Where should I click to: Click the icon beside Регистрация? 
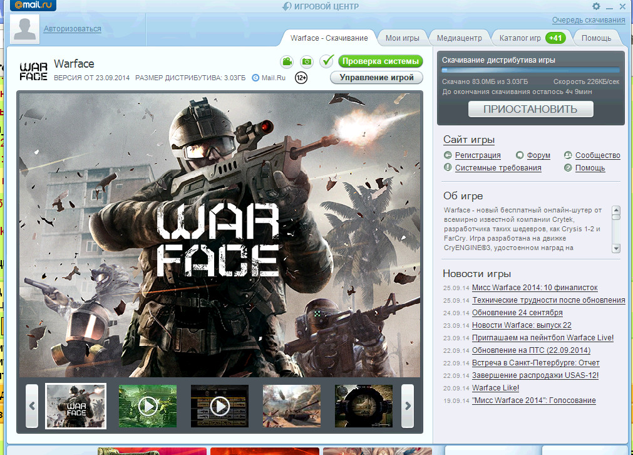point(448,155)
